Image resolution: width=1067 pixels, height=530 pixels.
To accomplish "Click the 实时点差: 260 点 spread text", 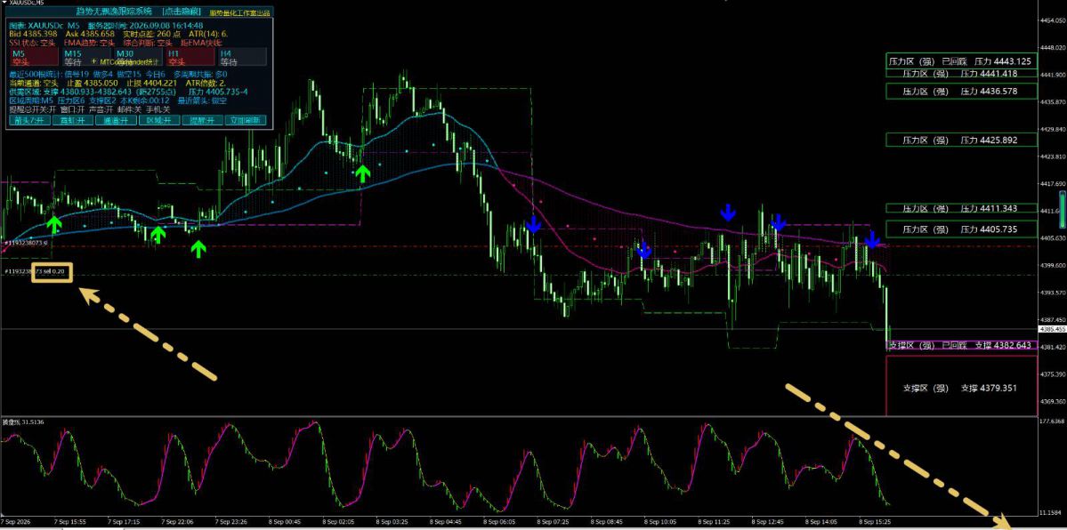I will point(151,33).
